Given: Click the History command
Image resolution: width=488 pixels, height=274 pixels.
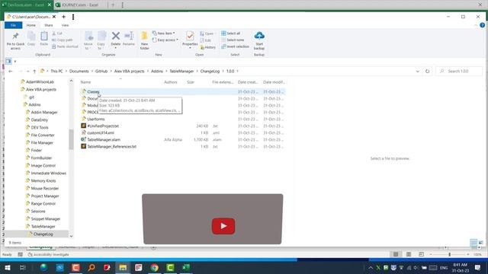Looking at the screenshot, I should (x=208, y=47).
